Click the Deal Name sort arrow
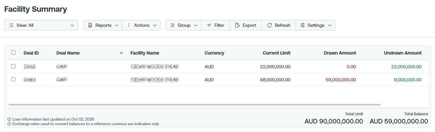 tap(122, 53)
